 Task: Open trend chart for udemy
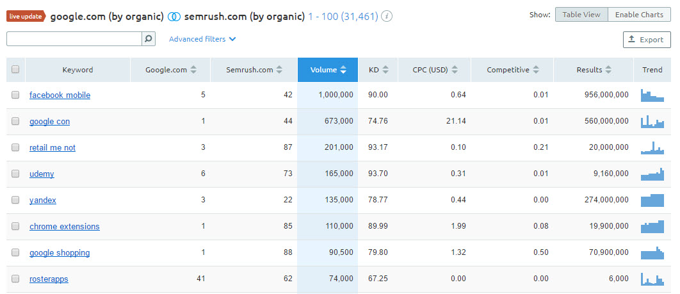[x=652, y=174]
